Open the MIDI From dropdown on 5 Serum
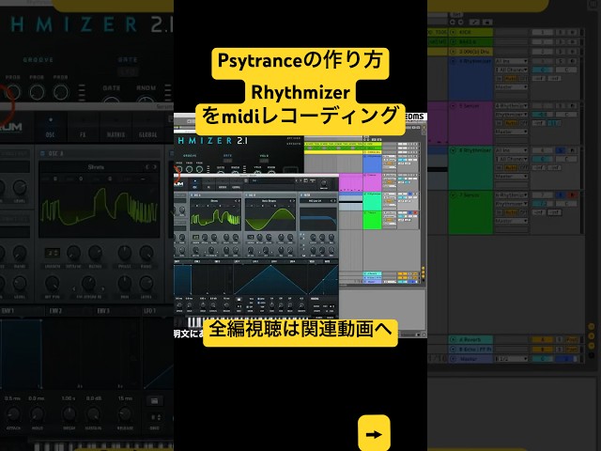The width and height of the screenshot is (601, 451). point(511,106)
